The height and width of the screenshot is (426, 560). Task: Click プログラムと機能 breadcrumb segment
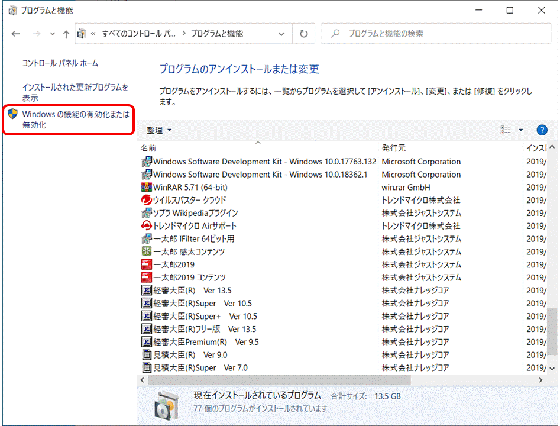[217, 34]
